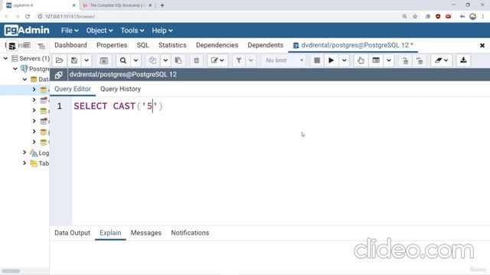This screenshot has width=490, height=275.
Task: Open a new browser tab
Action: 162,5
